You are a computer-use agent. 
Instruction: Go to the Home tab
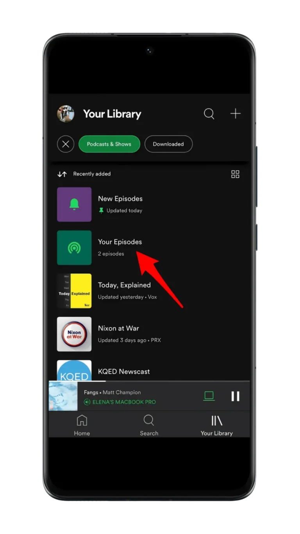click(x=82, y=425)
